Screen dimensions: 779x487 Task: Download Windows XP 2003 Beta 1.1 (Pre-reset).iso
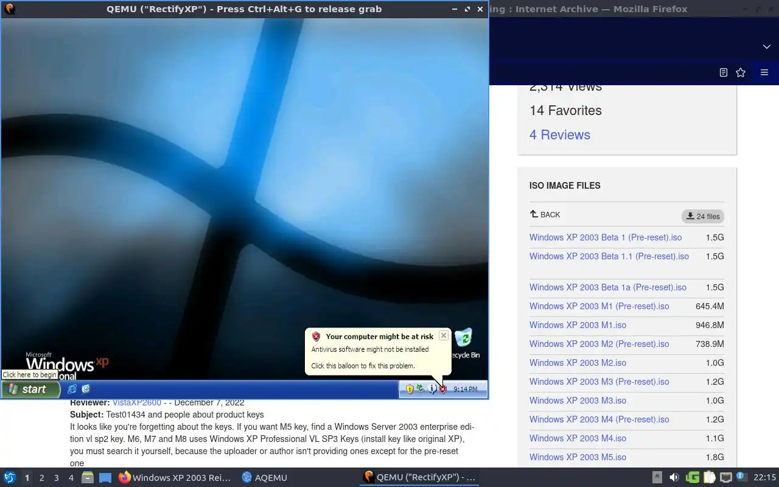609,256
